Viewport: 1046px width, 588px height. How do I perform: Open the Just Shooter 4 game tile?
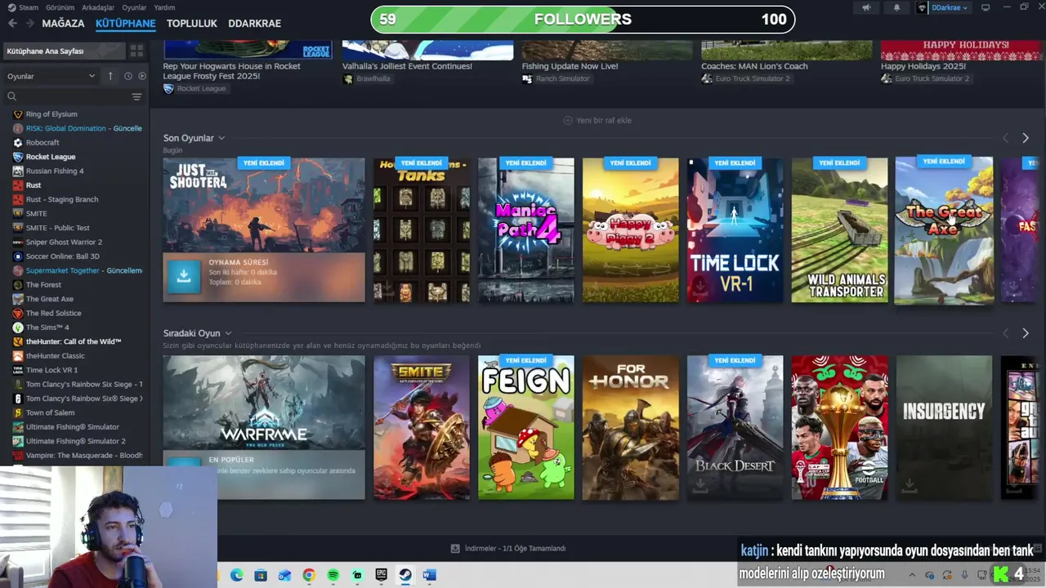click(264, 205)
